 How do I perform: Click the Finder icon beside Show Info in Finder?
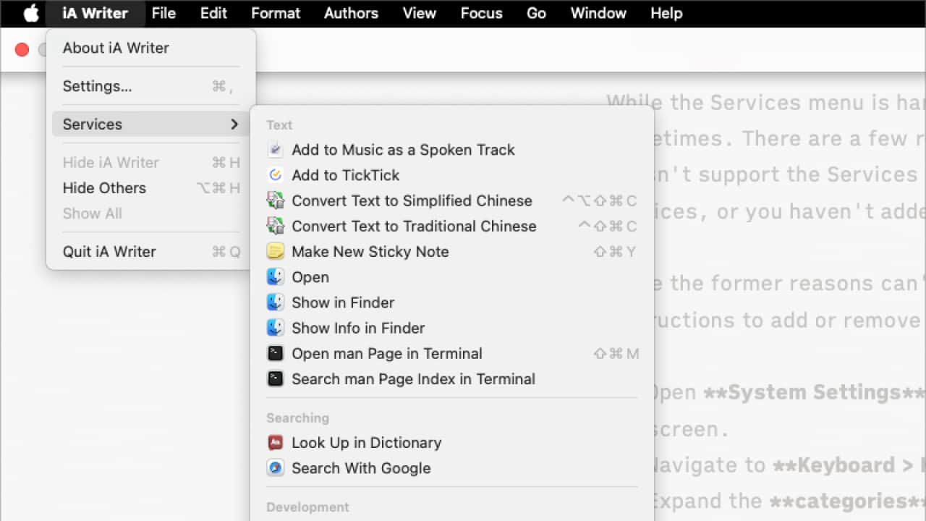point(275,328)
